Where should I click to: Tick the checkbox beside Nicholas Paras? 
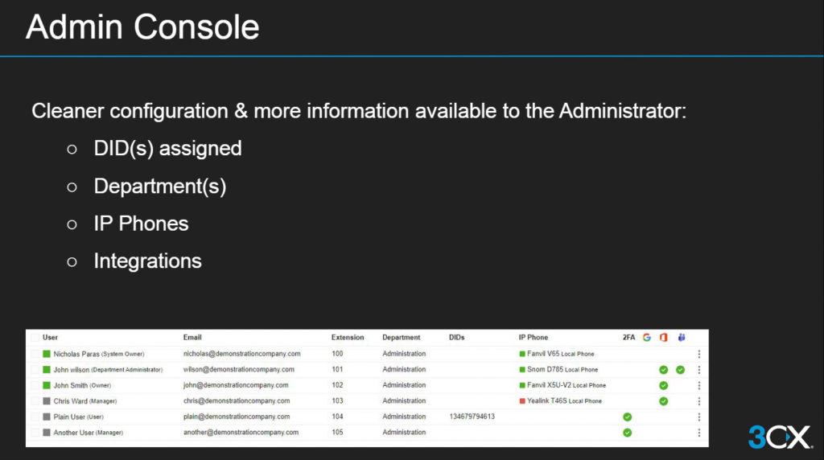pos(35,354)
